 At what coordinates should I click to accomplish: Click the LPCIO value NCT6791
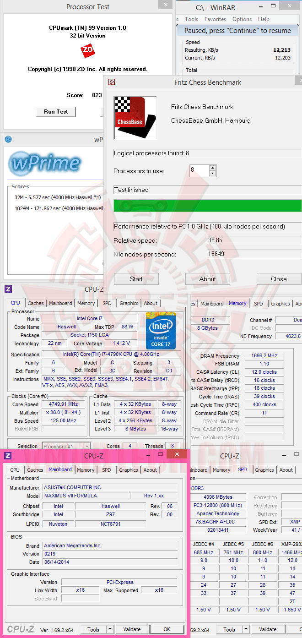[111, 524]
